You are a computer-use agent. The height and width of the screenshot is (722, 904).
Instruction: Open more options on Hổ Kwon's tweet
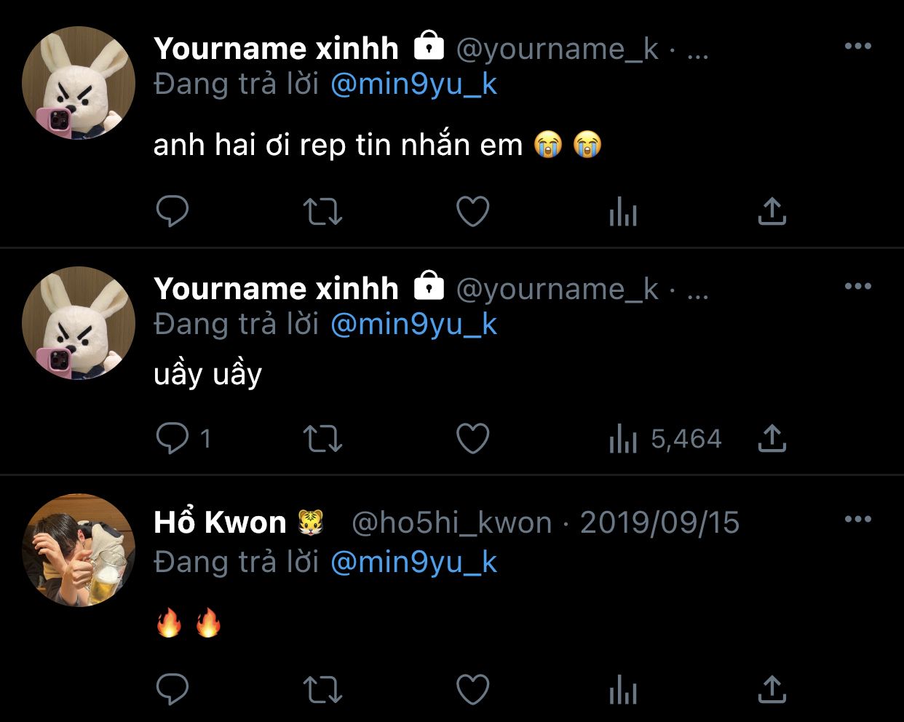click(x=857, y=520)
